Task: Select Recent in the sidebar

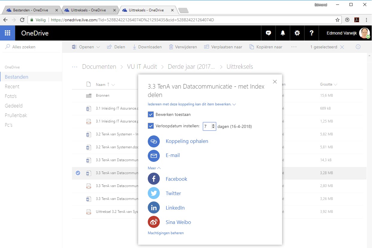Action: pyautogui.click(x=12, y=86)
